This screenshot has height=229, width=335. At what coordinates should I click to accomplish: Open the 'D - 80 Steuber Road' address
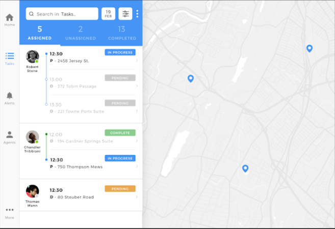[x=72, y=197]
